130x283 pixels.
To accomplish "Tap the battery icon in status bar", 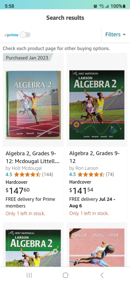I will [x=124, y=6].
